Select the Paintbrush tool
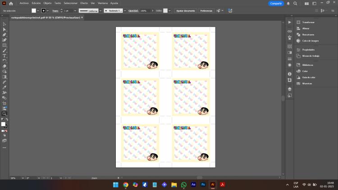Viewport: 338px width, 190px height. (5, 50)
